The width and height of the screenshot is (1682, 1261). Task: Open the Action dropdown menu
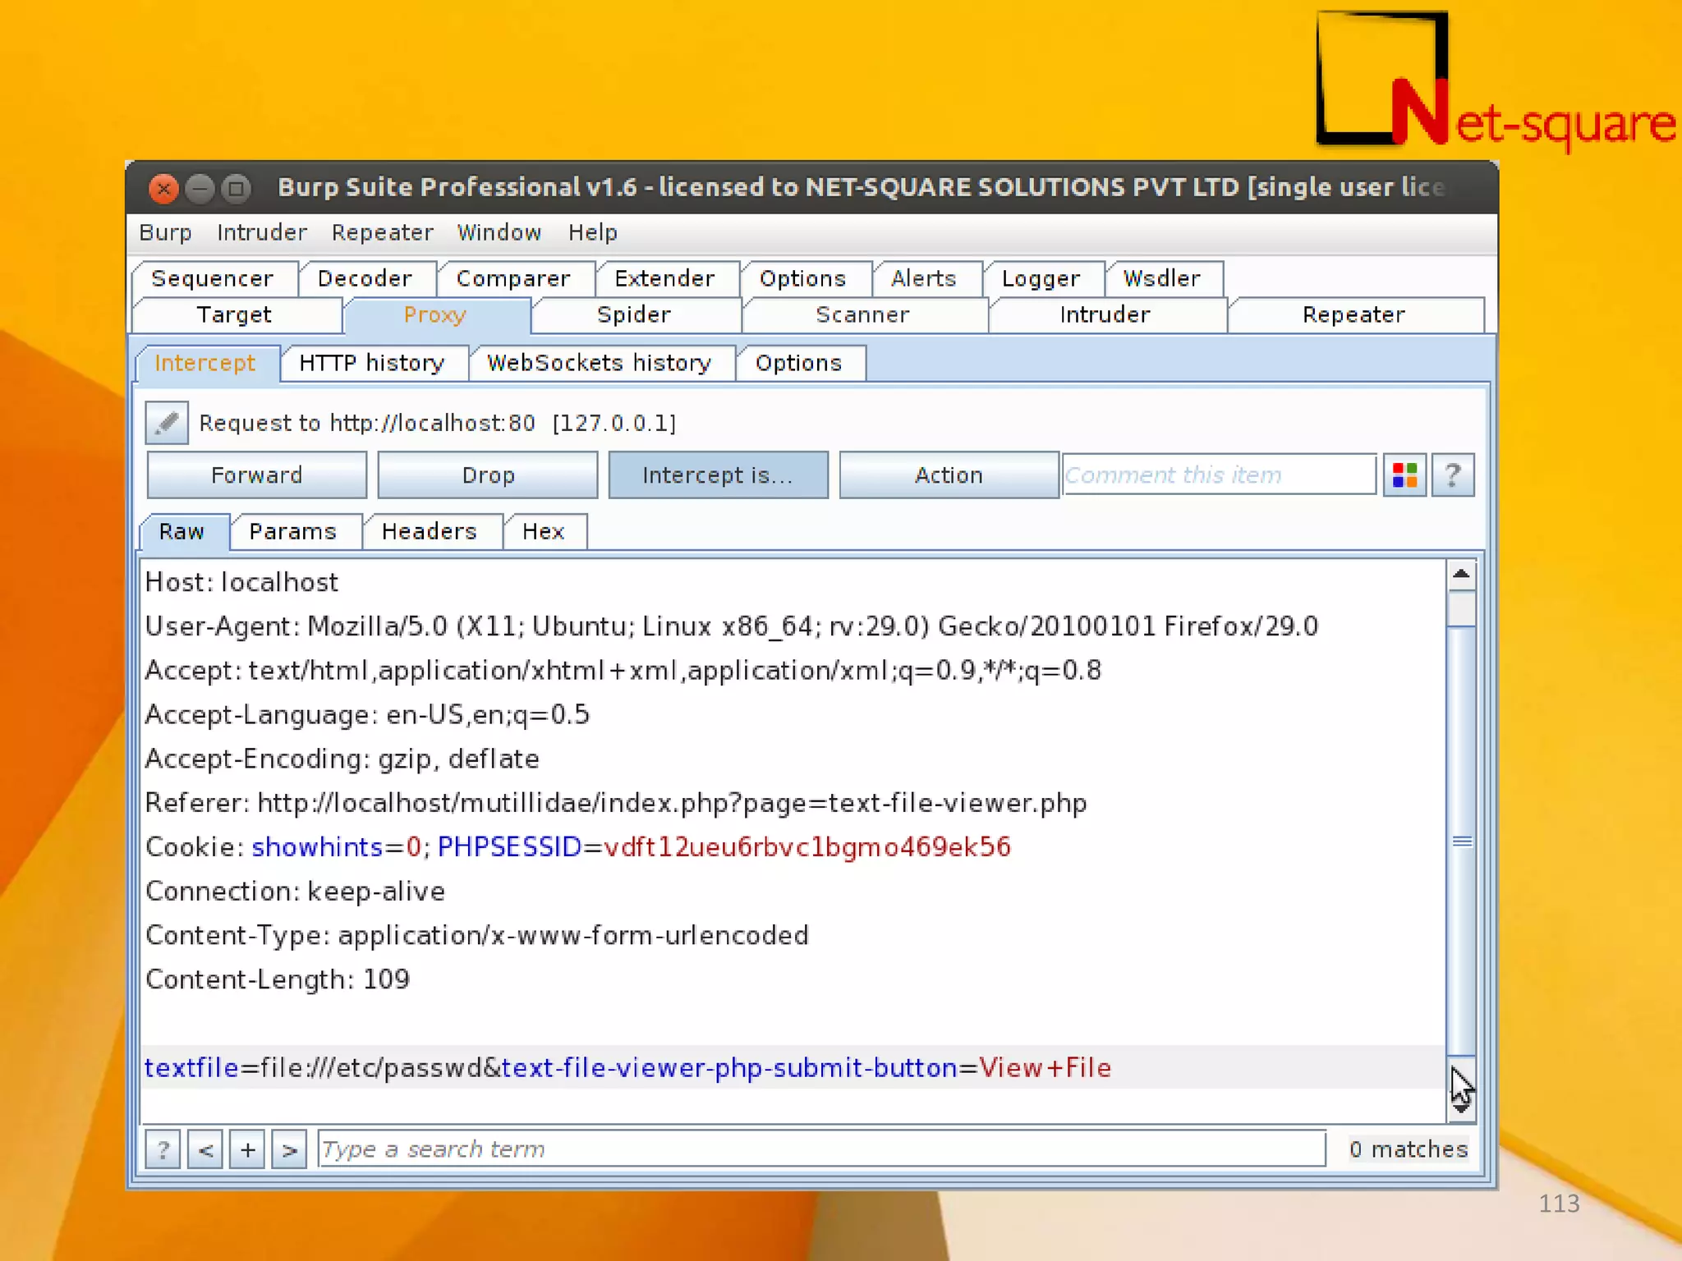click(948, 475)
